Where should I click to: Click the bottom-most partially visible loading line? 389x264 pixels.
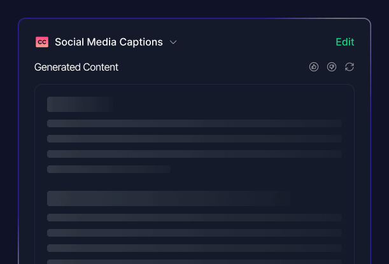click(194, 261)
